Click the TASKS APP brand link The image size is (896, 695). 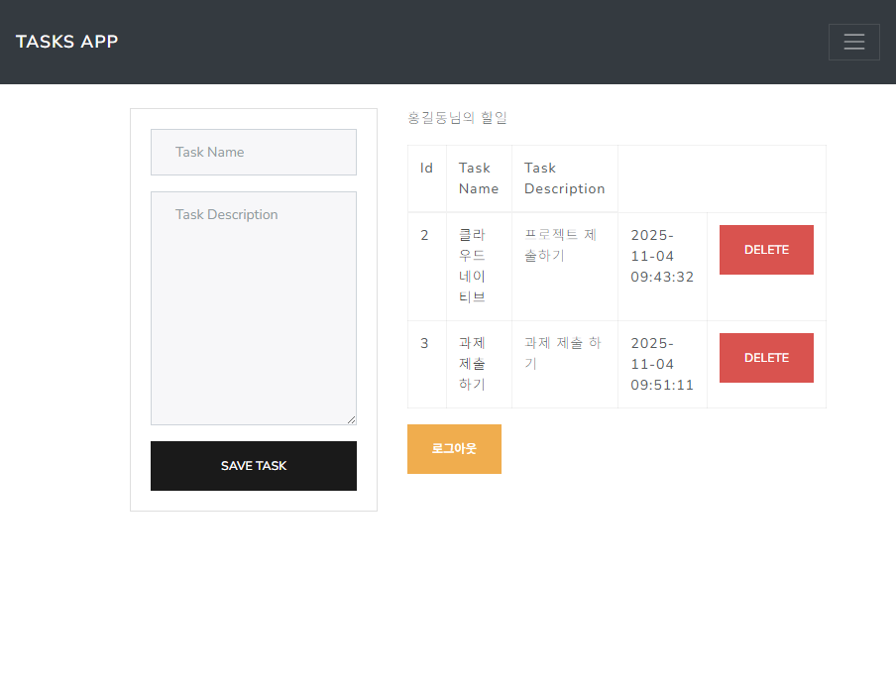point(66,42)
